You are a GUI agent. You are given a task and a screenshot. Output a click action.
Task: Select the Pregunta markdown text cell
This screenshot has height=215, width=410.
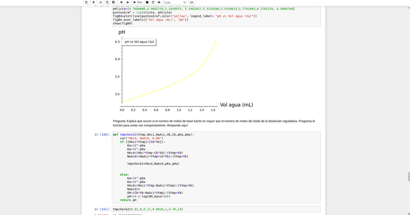214,123
